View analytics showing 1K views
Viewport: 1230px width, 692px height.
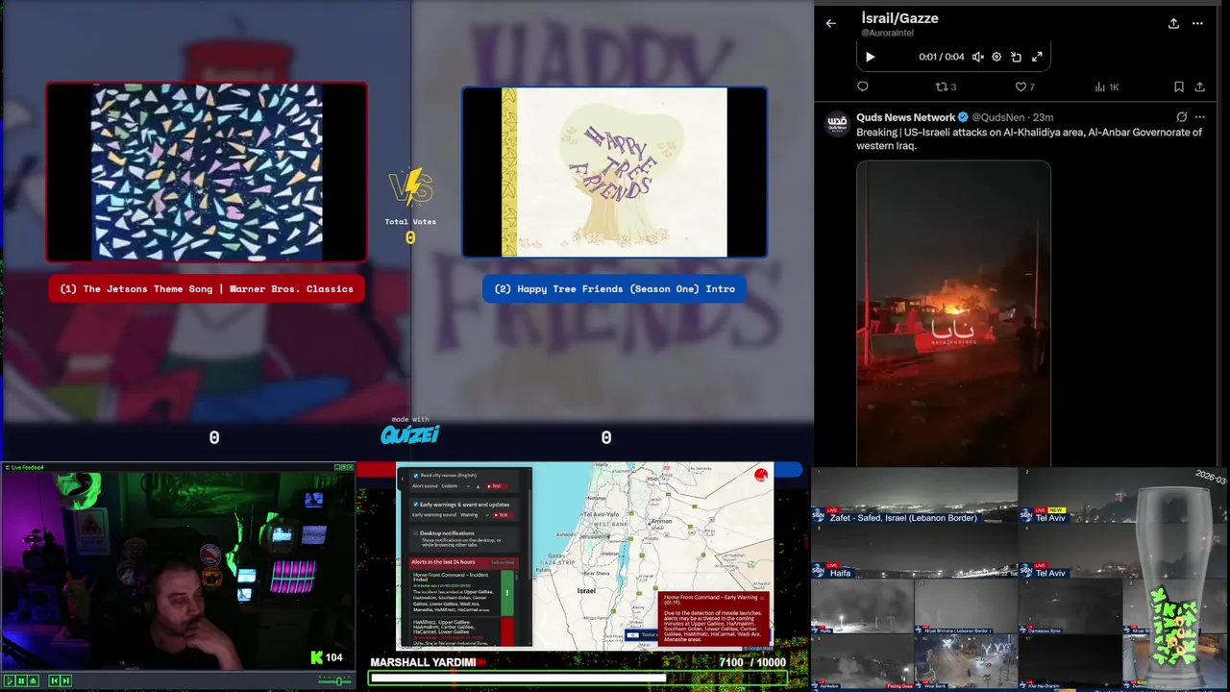pyautogui.click(x=1107, y=86)
